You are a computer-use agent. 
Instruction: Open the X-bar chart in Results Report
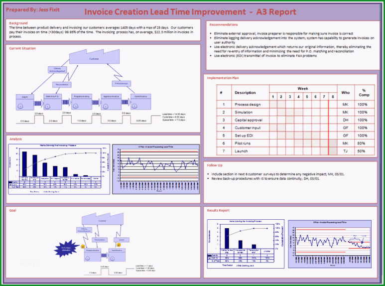pyautogui.click(x=330, y=244)
